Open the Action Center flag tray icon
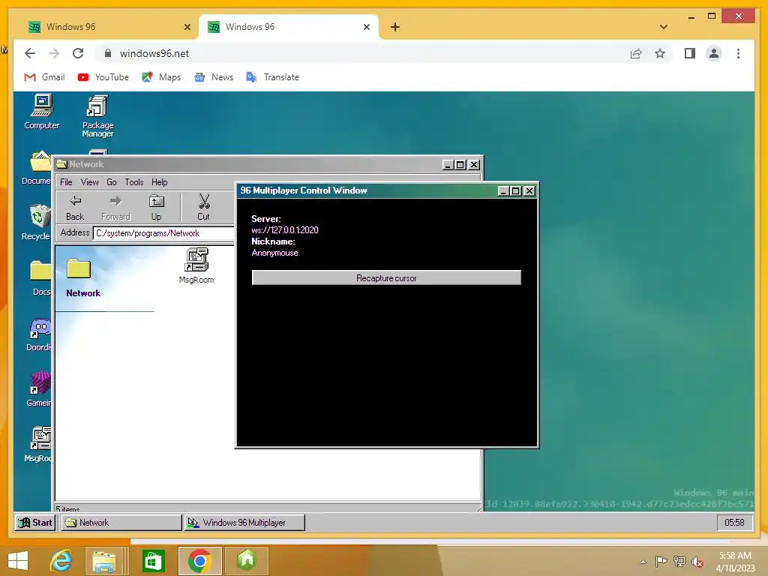Image resolution: width=768 pixels, height=576 pixels. pos(661,562)
